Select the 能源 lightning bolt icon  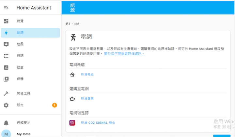(6, 33)
